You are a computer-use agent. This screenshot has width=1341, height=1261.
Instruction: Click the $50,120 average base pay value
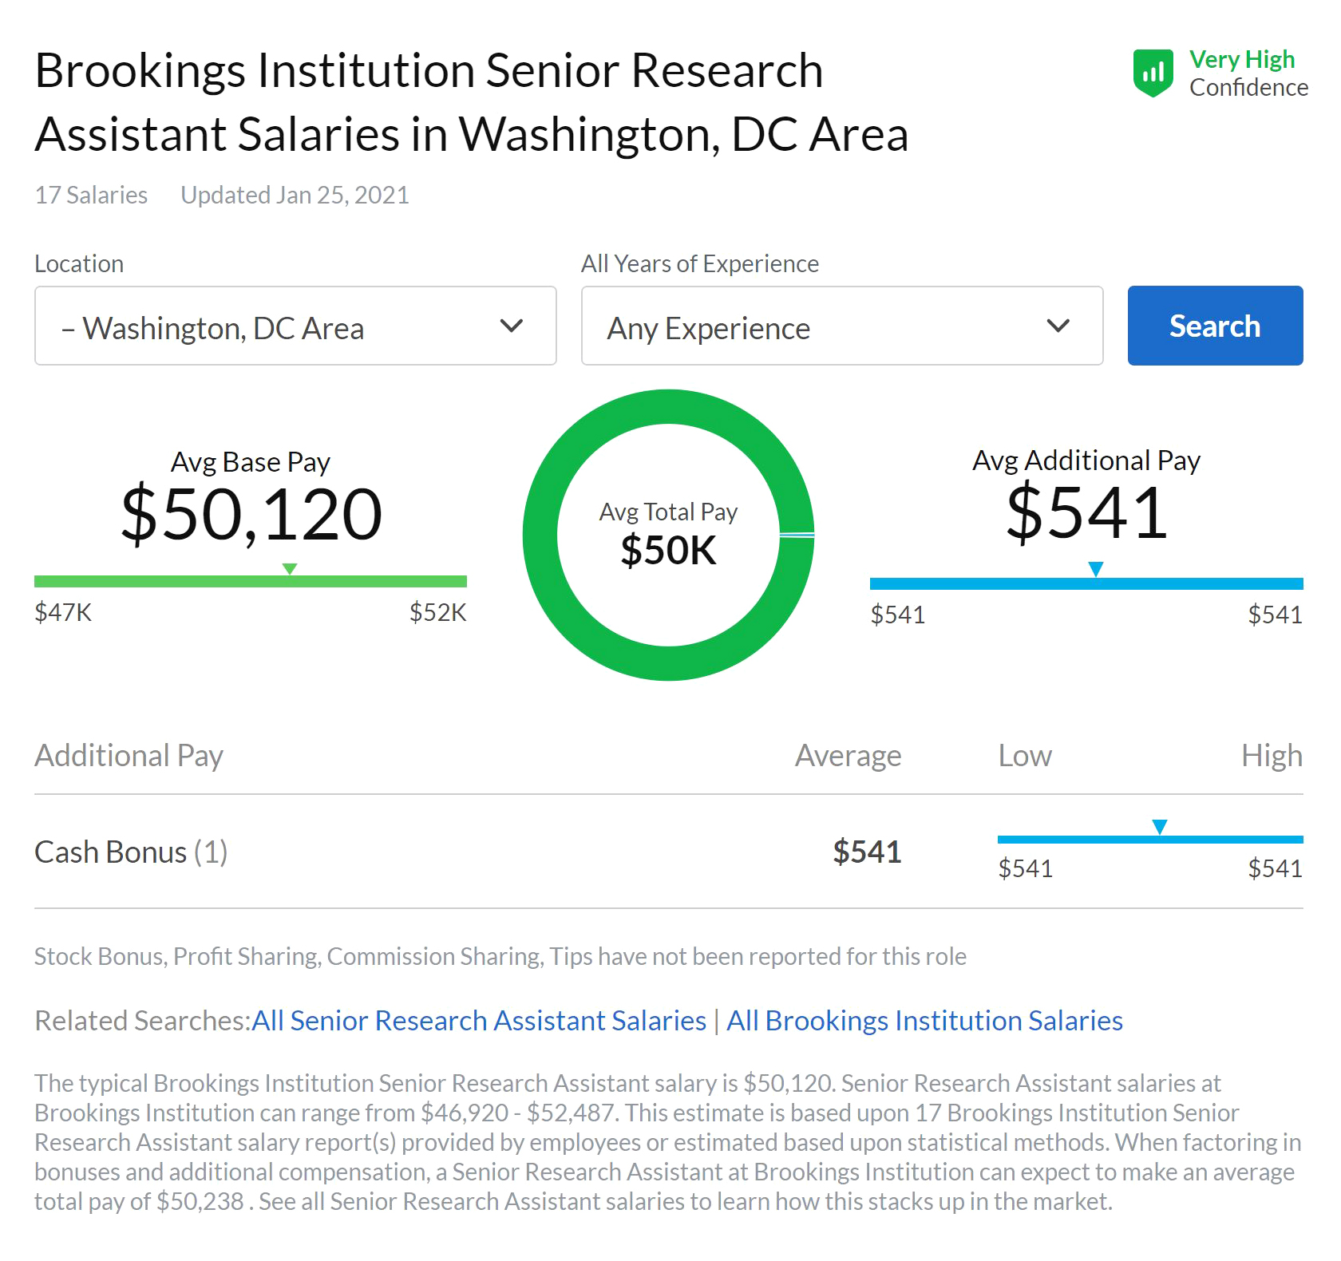[251, 514]
